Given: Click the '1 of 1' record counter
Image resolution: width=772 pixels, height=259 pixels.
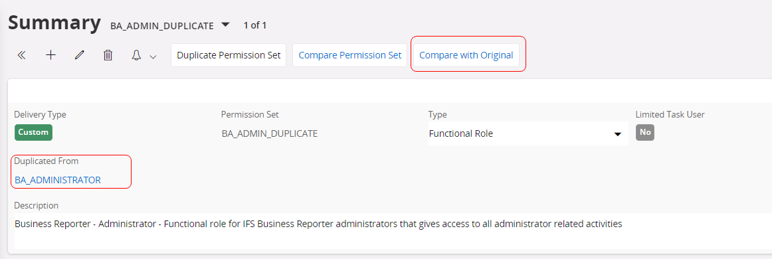Looking at the screenshot, I should tap(255, 25).
